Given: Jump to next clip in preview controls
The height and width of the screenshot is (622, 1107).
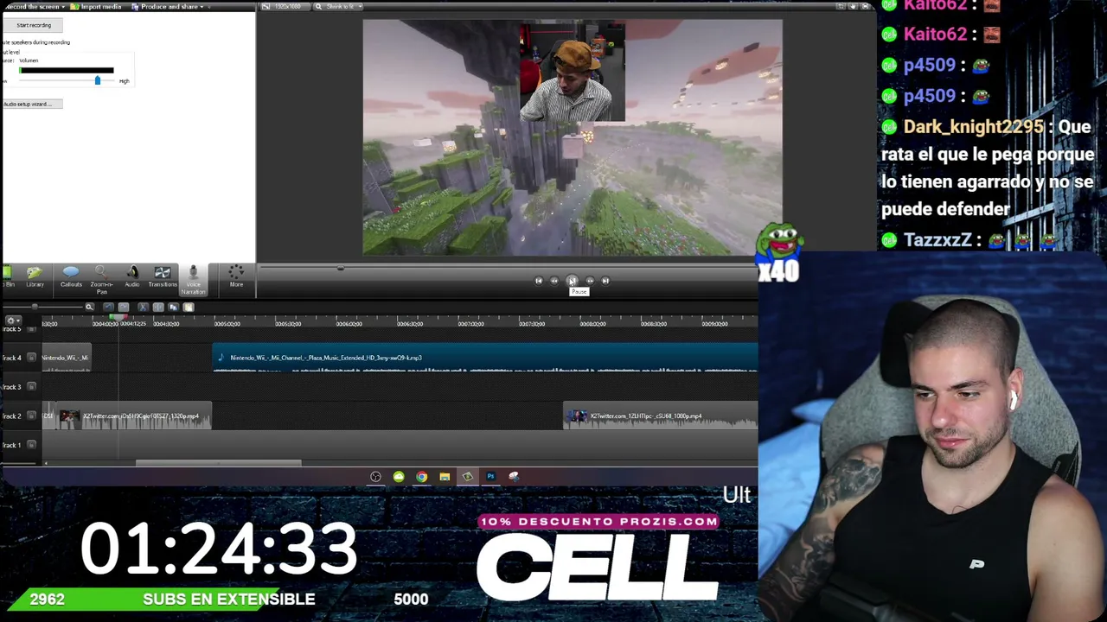Looking at the screenshot, I should (605, 281).
